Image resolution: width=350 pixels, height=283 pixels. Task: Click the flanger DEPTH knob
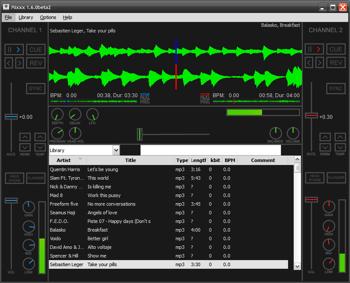(x=57, y=114)
